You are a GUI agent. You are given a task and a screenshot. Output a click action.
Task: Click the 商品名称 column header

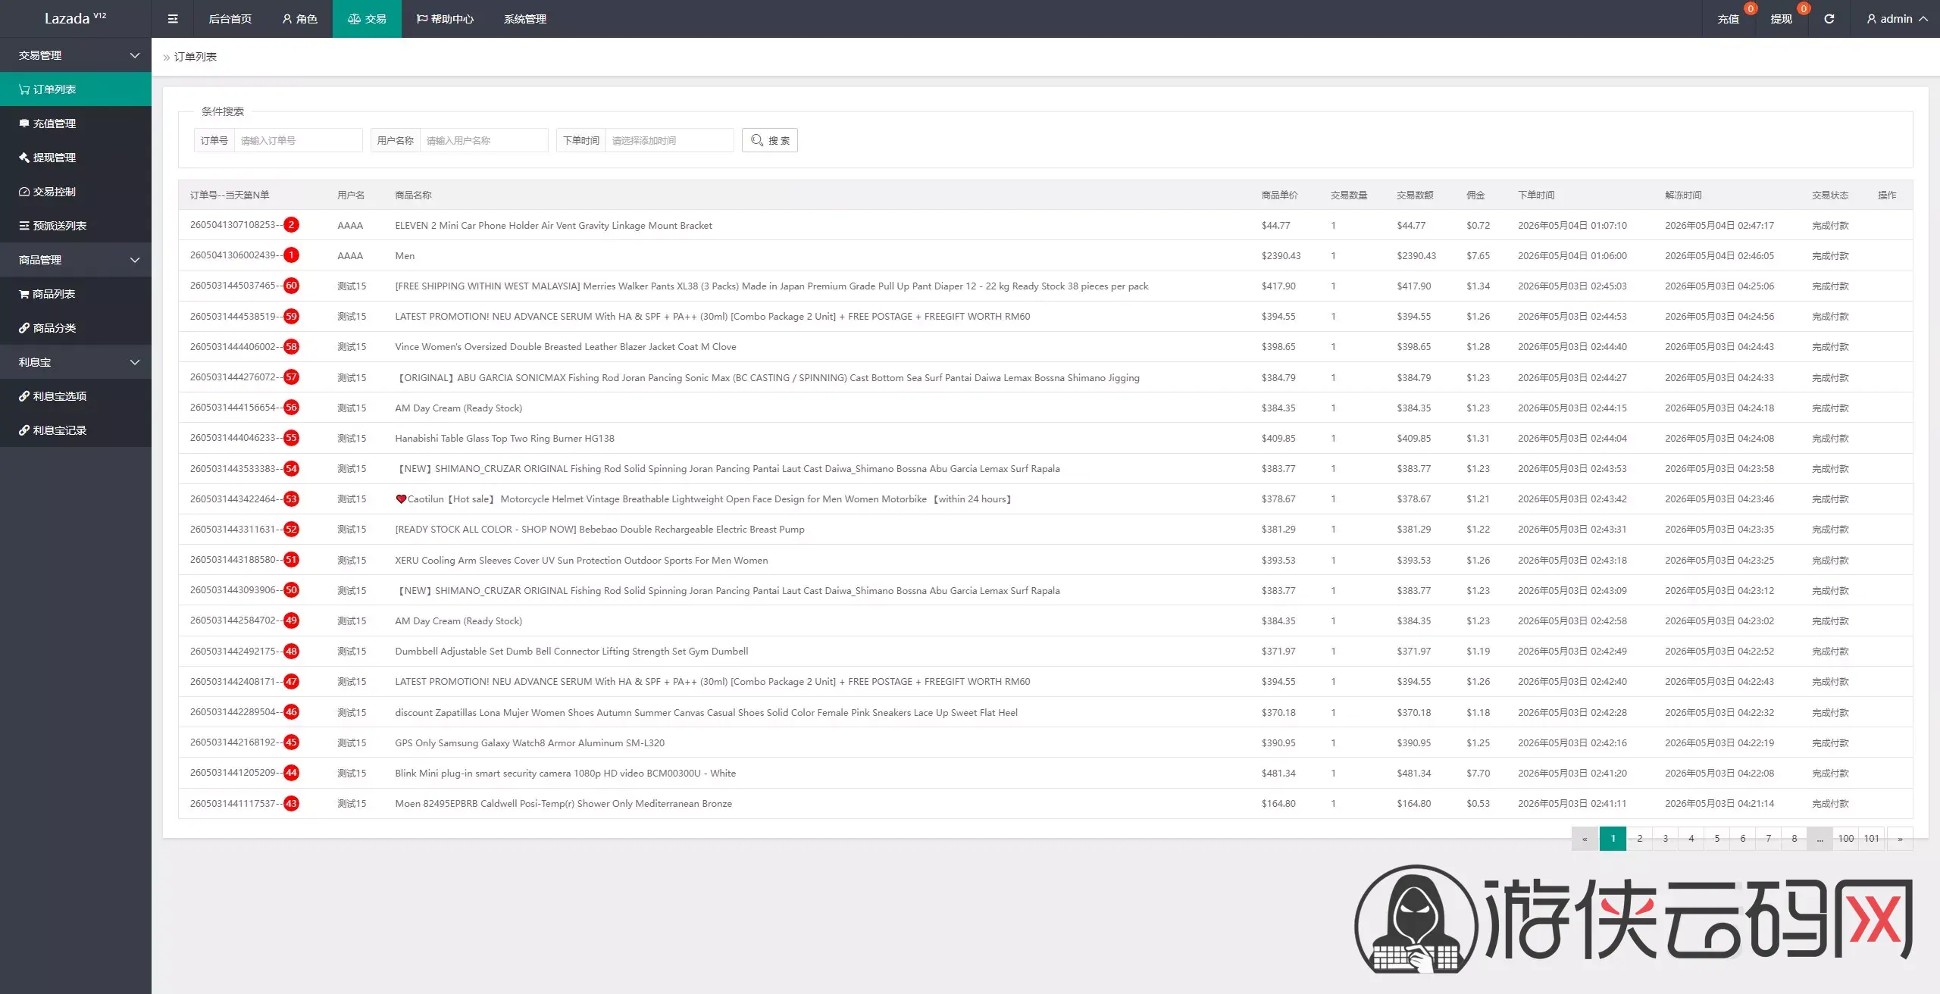click(x=413, y=195)
